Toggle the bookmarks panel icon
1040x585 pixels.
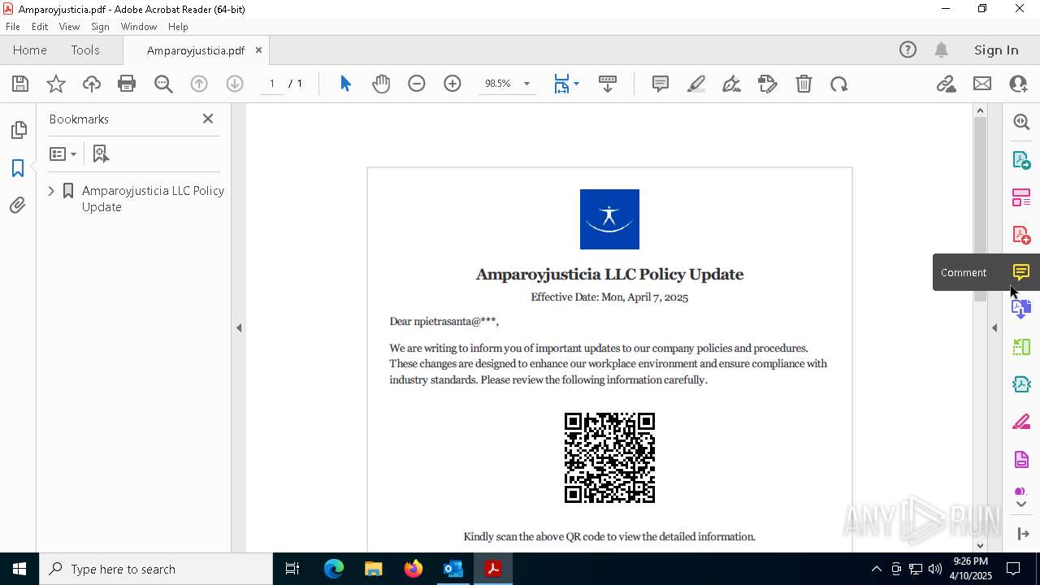tap(18, 167)
